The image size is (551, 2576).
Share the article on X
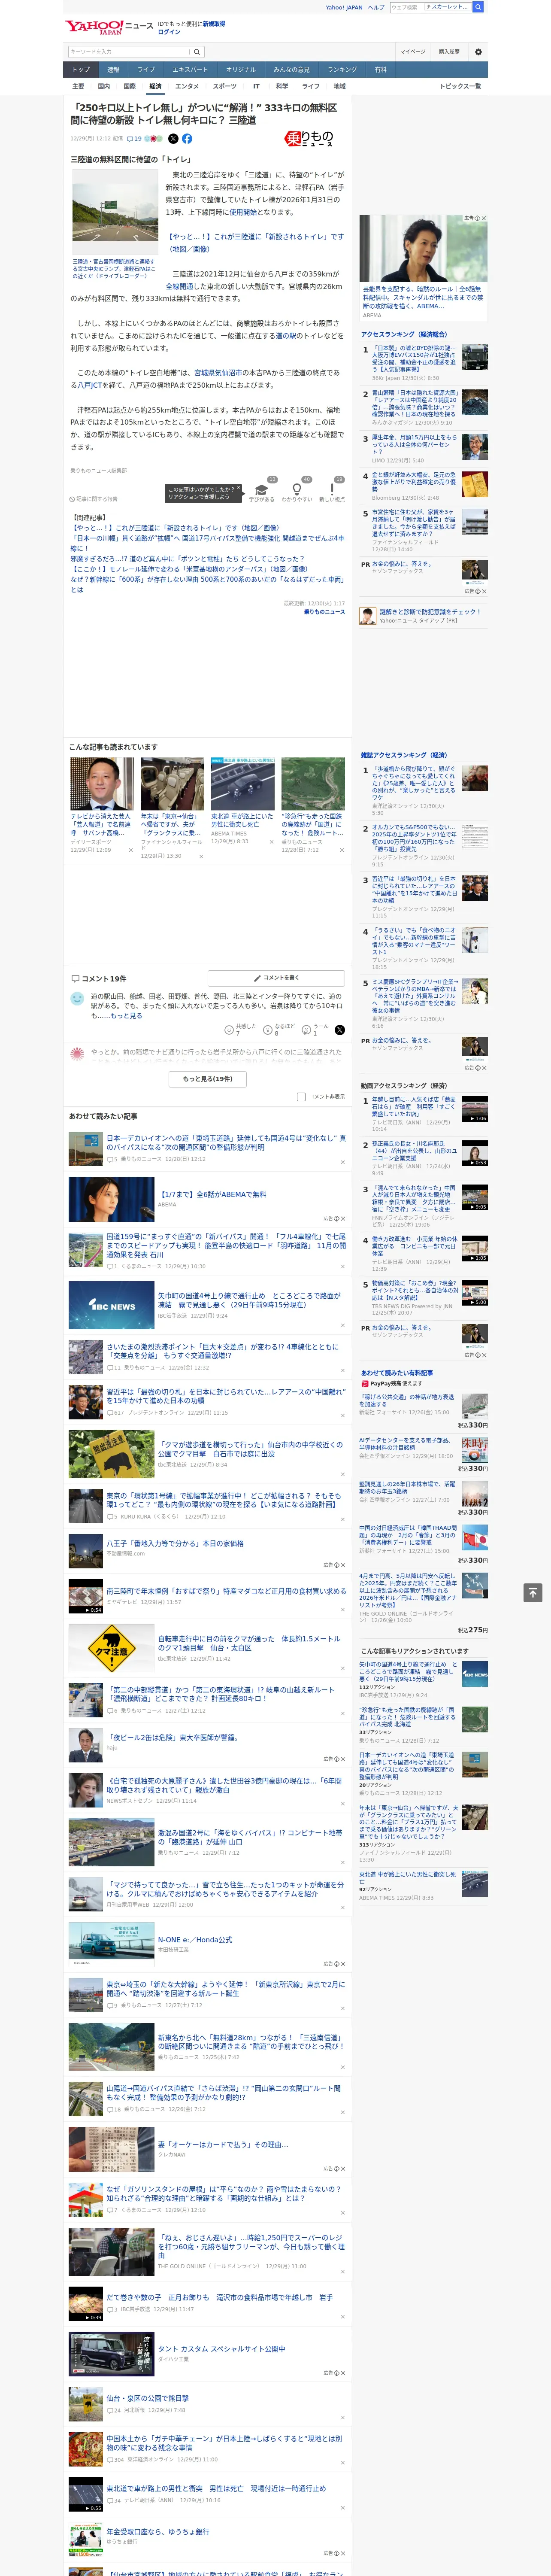tap(173, 139)
